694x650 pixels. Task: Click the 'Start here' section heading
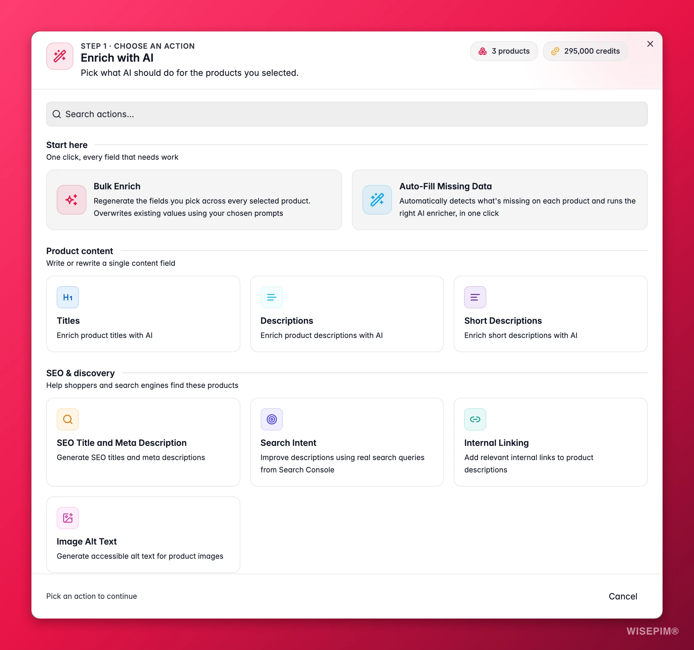(67, 145)
